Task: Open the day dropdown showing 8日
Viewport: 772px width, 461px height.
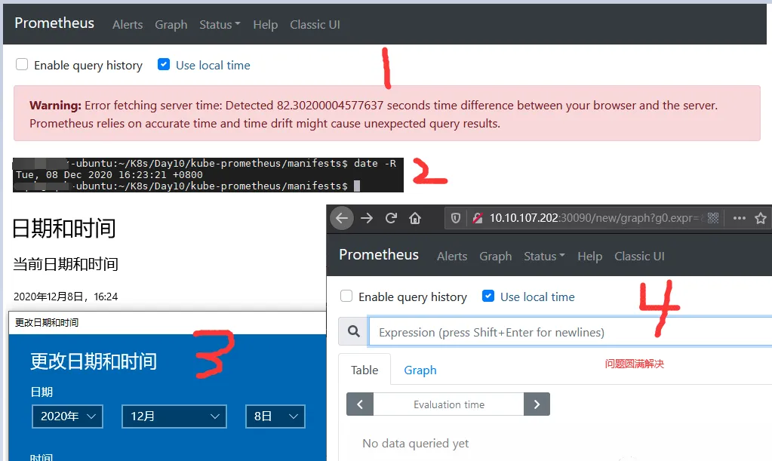Action: (x=275, y=416)
